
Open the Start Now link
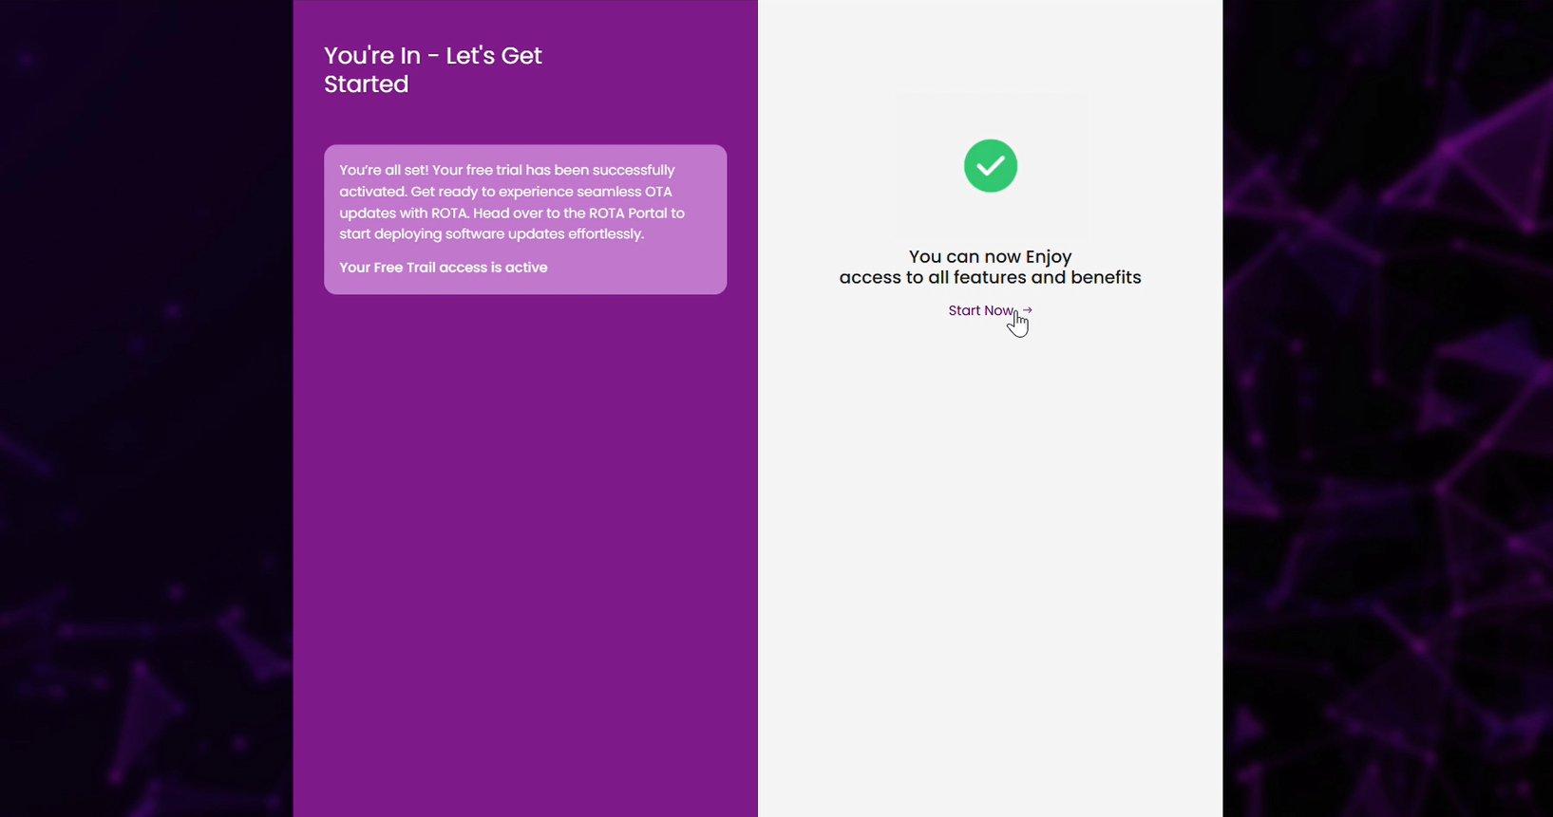pos(981,310)
